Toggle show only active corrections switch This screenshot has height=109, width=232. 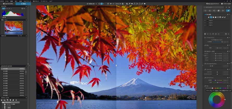[x=229, y=7]
